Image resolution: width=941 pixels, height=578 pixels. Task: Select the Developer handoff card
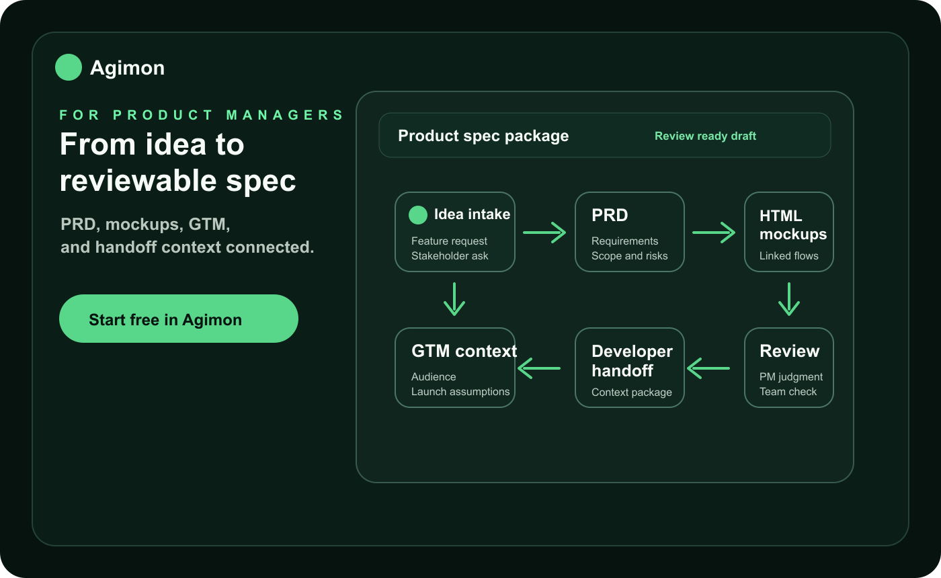pyautogui.click(x=630, y=368)
